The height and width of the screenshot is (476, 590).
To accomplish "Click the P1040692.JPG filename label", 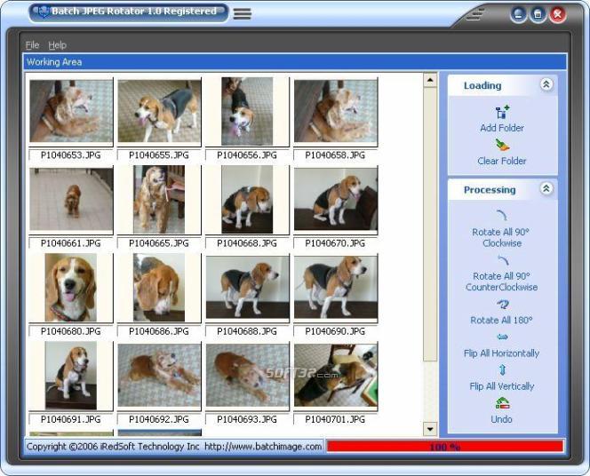I will 159,419.
